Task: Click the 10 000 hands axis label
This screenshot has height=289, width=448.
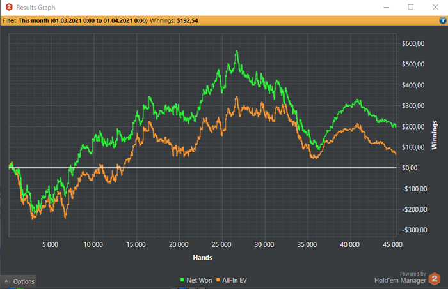Action: [93, 244]
